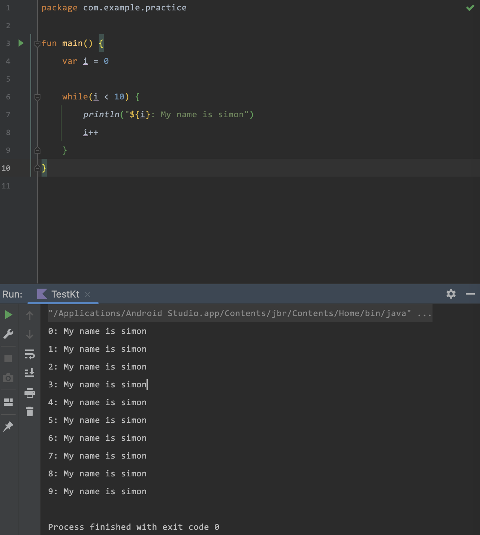Print the console output
480x535 pixels.
point(30,393)
